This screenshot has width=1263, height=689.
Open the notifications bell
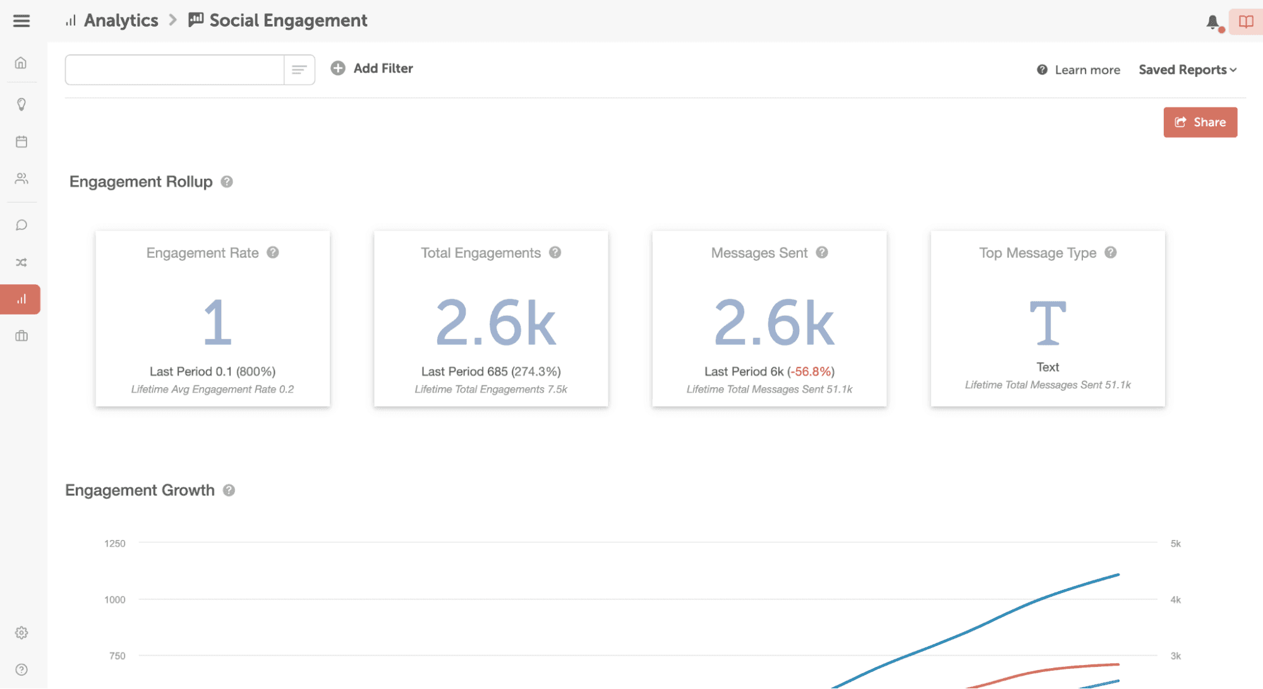(1211, 21)
